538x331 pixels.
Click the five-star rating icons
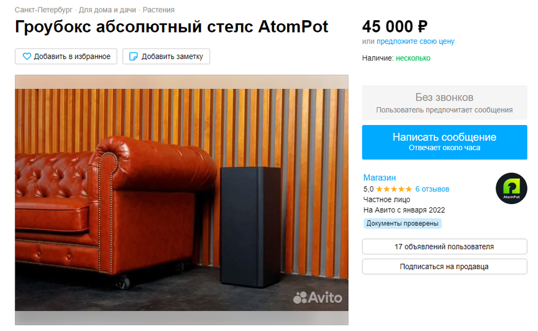[394, 189]
